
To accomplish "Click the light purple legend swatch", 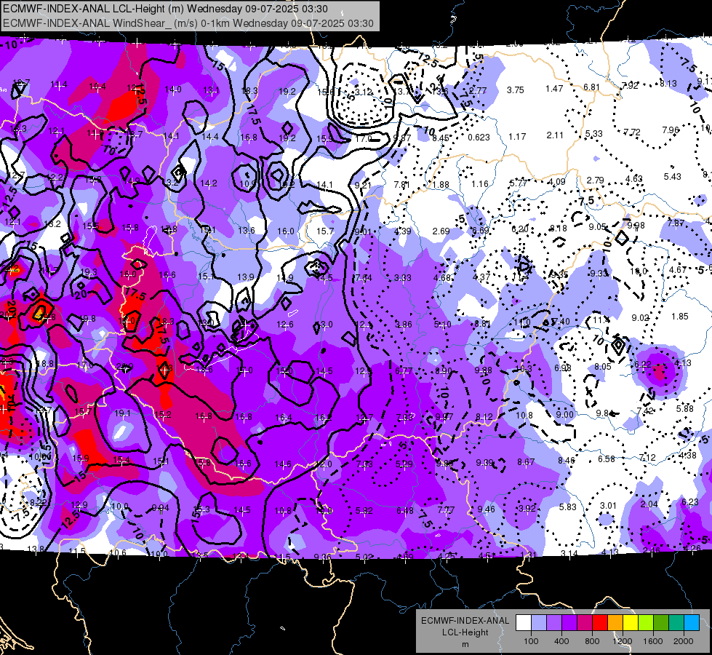I will [554, 623].
